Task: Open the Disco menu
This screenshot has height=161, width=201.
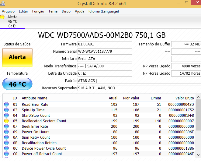Action: [66, 11]
